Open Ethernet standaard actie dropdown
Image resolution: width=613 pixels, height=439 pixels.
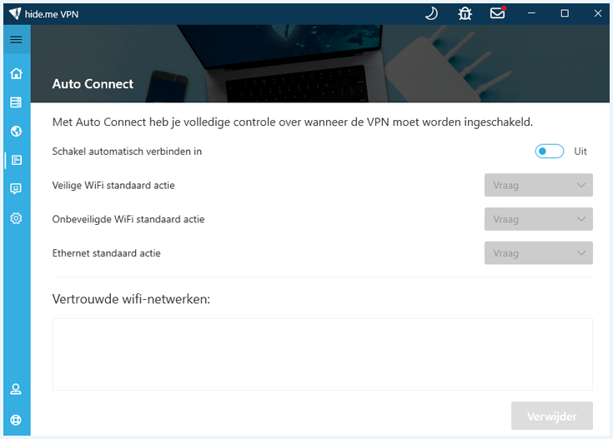pyautogui.click(x=538, y=253)
